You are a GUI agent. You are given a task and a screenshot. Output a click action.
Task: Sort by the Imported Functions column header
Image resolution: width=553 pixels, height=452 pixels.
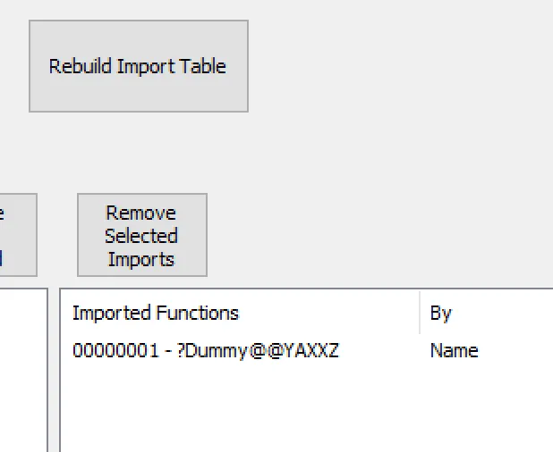coord(240,313)
